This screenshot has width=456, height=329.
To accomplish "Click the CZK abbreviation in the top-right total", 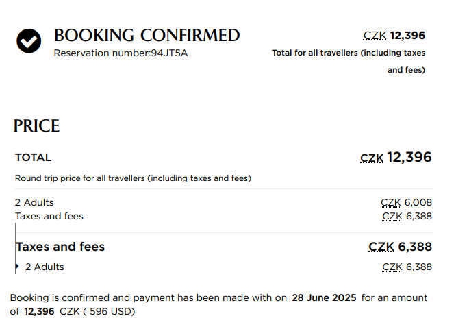I will click(x=375, y=36).
